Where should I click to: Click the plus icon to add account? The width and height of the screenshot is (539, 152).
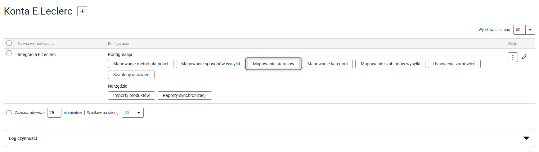[82, 11]
